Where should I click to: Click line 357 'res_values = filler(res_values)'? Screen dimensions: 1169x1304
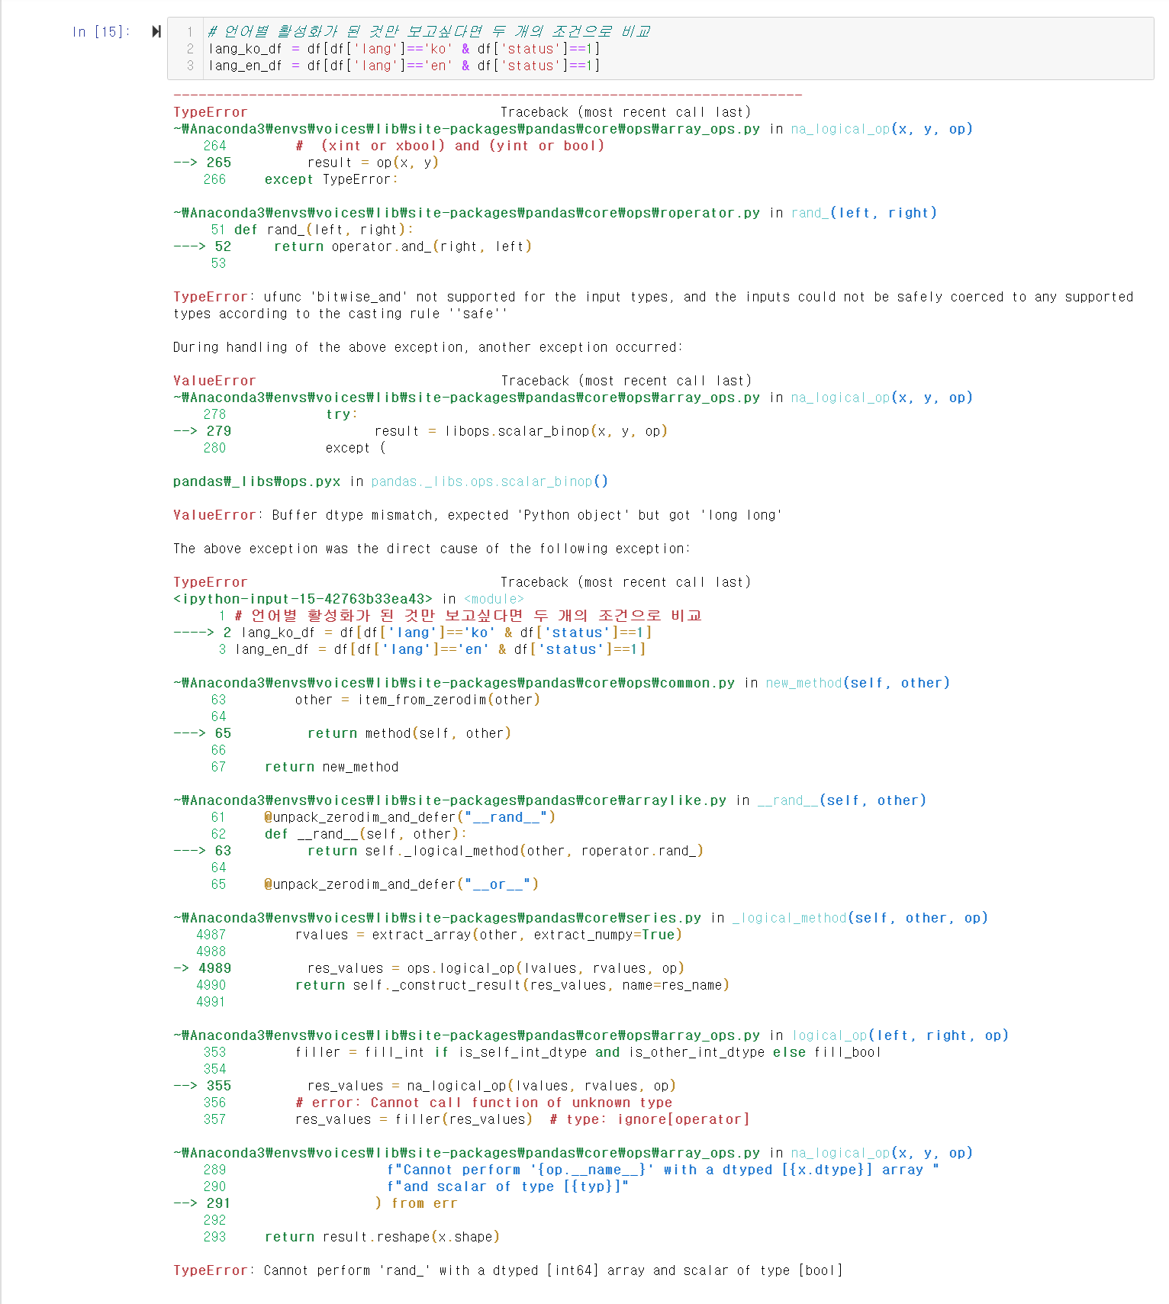(477, 1119)
